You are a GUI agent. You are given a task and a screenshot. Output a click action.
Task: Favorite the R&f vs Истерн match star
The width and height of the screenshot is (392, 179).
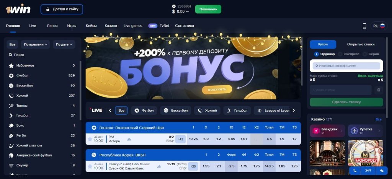90,139
